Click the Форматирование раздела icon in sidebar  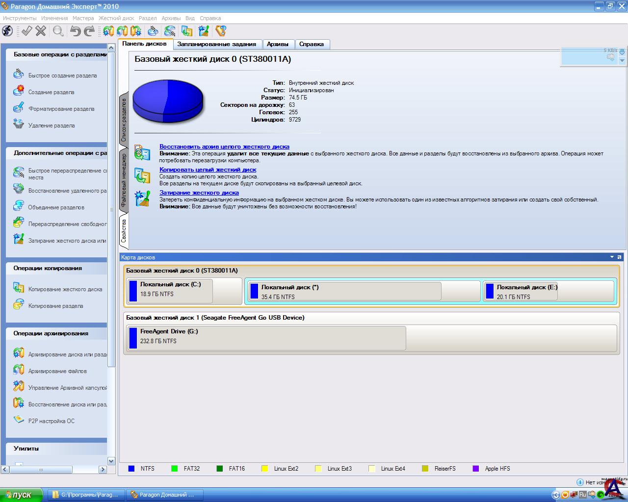click(18, 108)
